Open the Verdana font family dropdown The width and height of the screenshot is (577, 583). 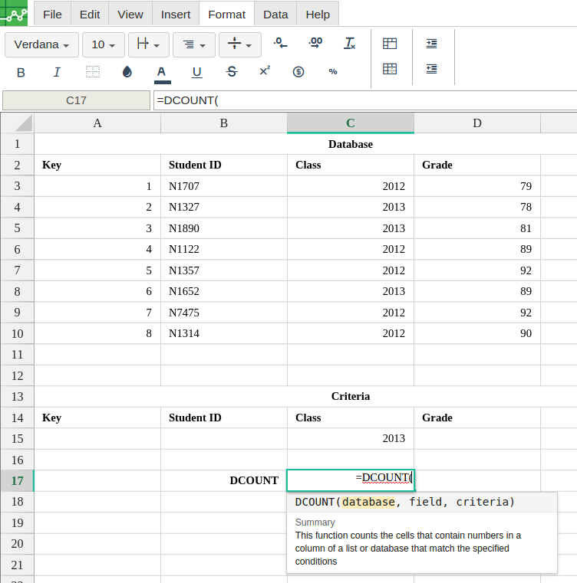pos(41,45)
